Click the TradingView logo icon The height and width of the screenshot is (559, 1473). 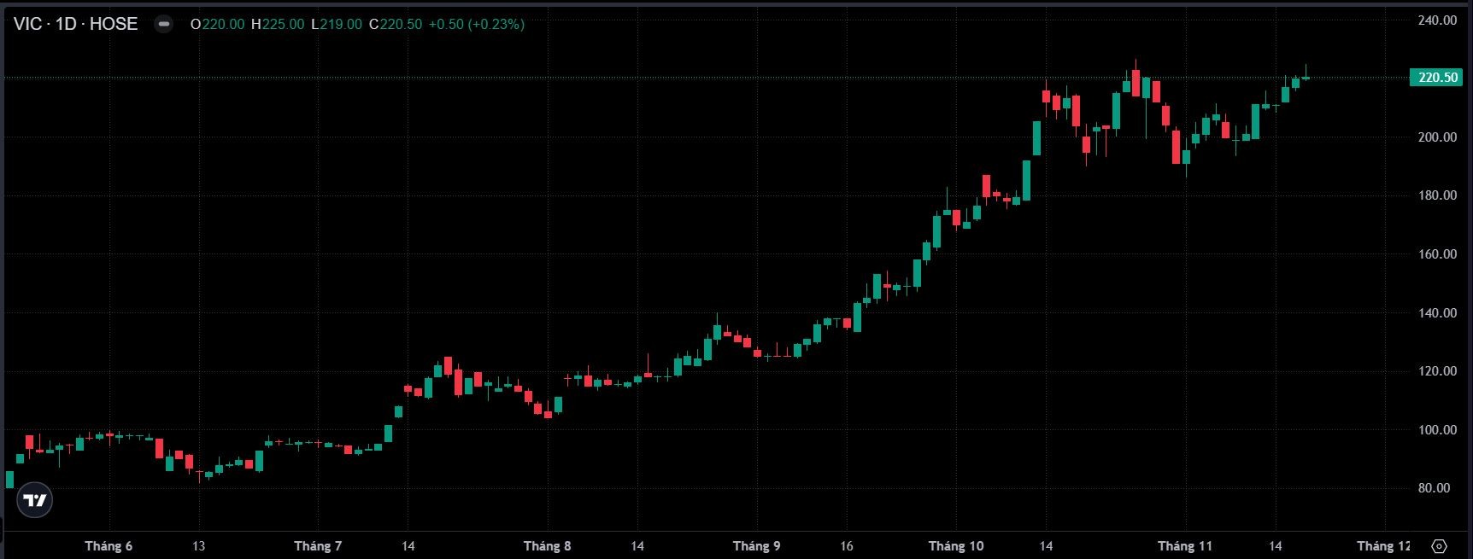tap(35, 500)
